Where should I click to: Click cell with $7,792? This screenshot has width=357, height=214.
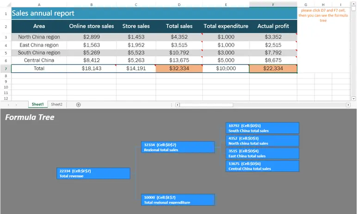click(273, 53)
